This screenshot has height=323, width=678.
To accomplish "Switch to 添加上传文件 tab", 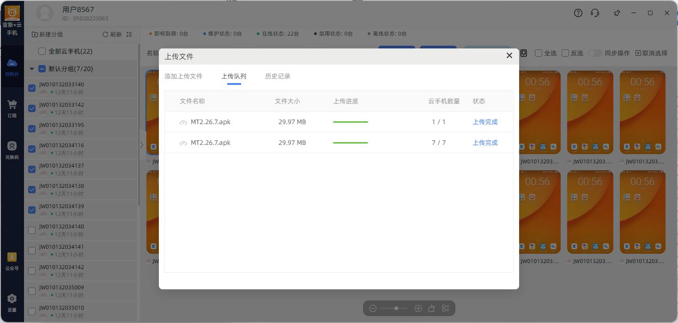I will point(183,76).
